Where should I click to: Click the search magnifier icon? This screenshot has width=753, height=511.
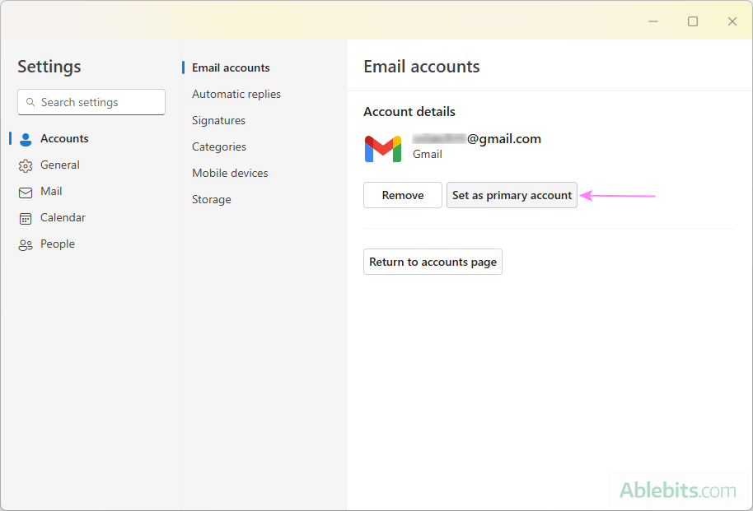pyautogui.click(x=30, y=102)
